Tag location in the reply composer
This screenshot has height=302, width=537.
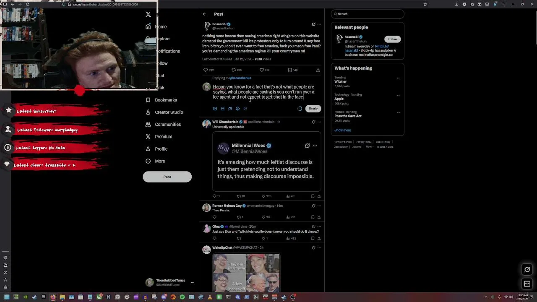click(x=245, y=109)
